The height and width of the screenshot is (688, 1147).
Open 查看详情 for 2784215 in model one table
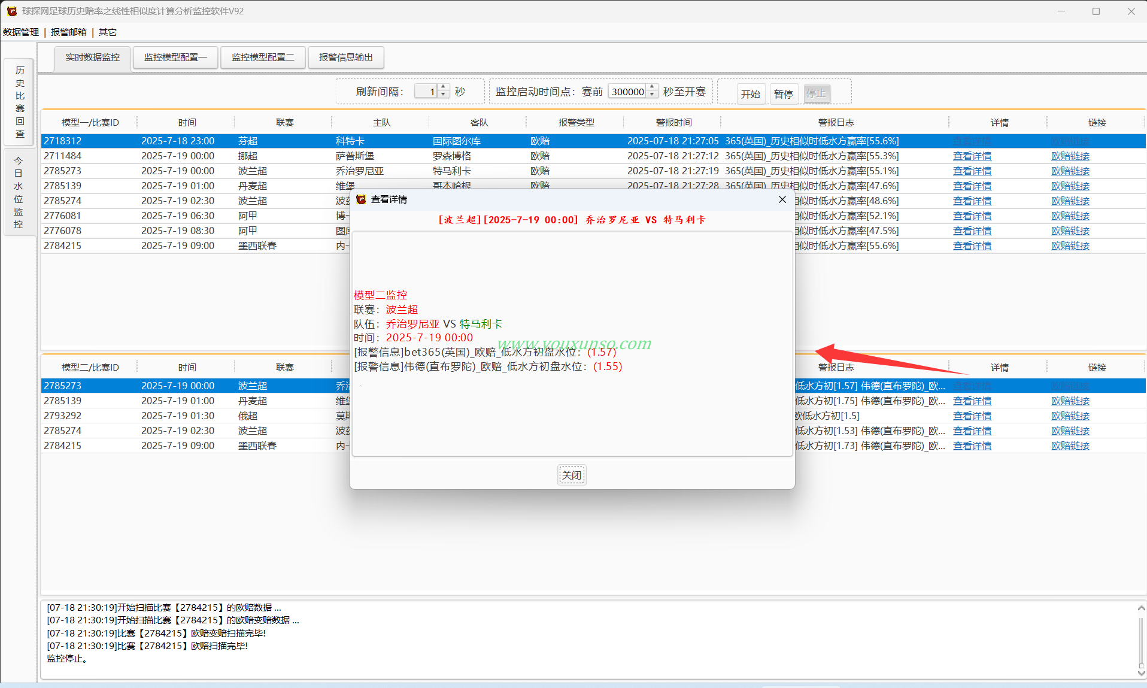[x=972, y=246]
